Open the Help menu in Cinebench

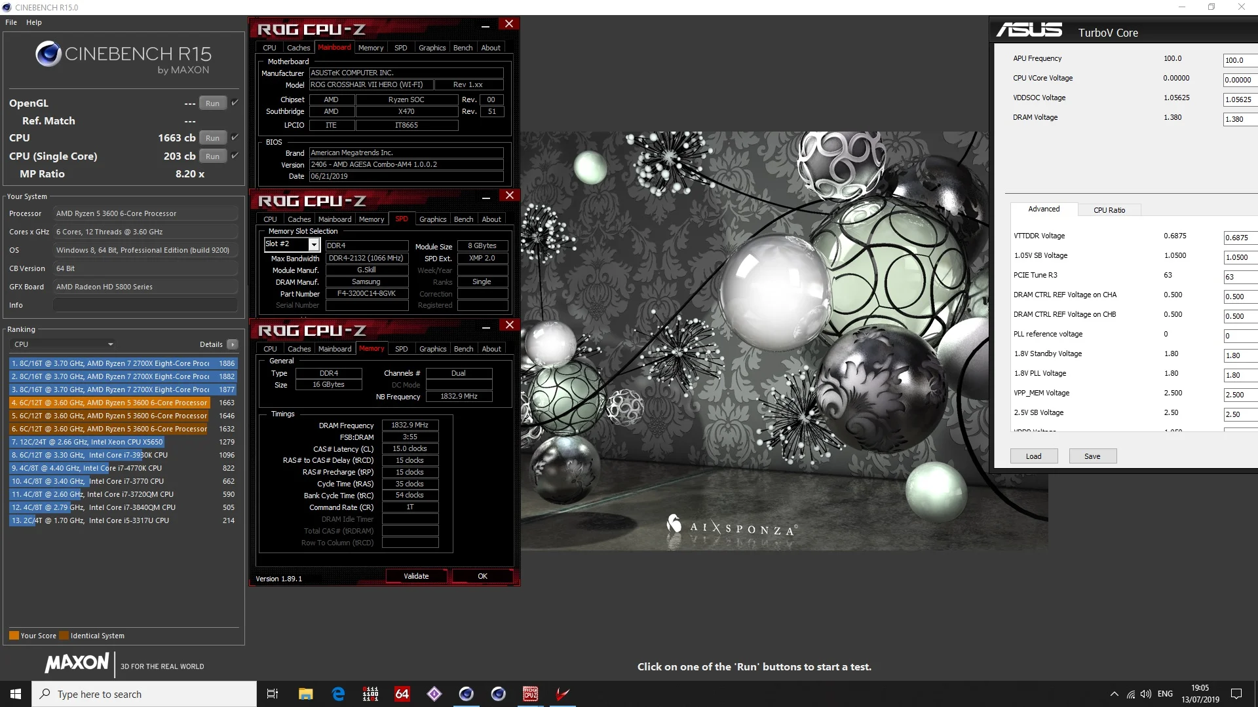tap(34, 22)
